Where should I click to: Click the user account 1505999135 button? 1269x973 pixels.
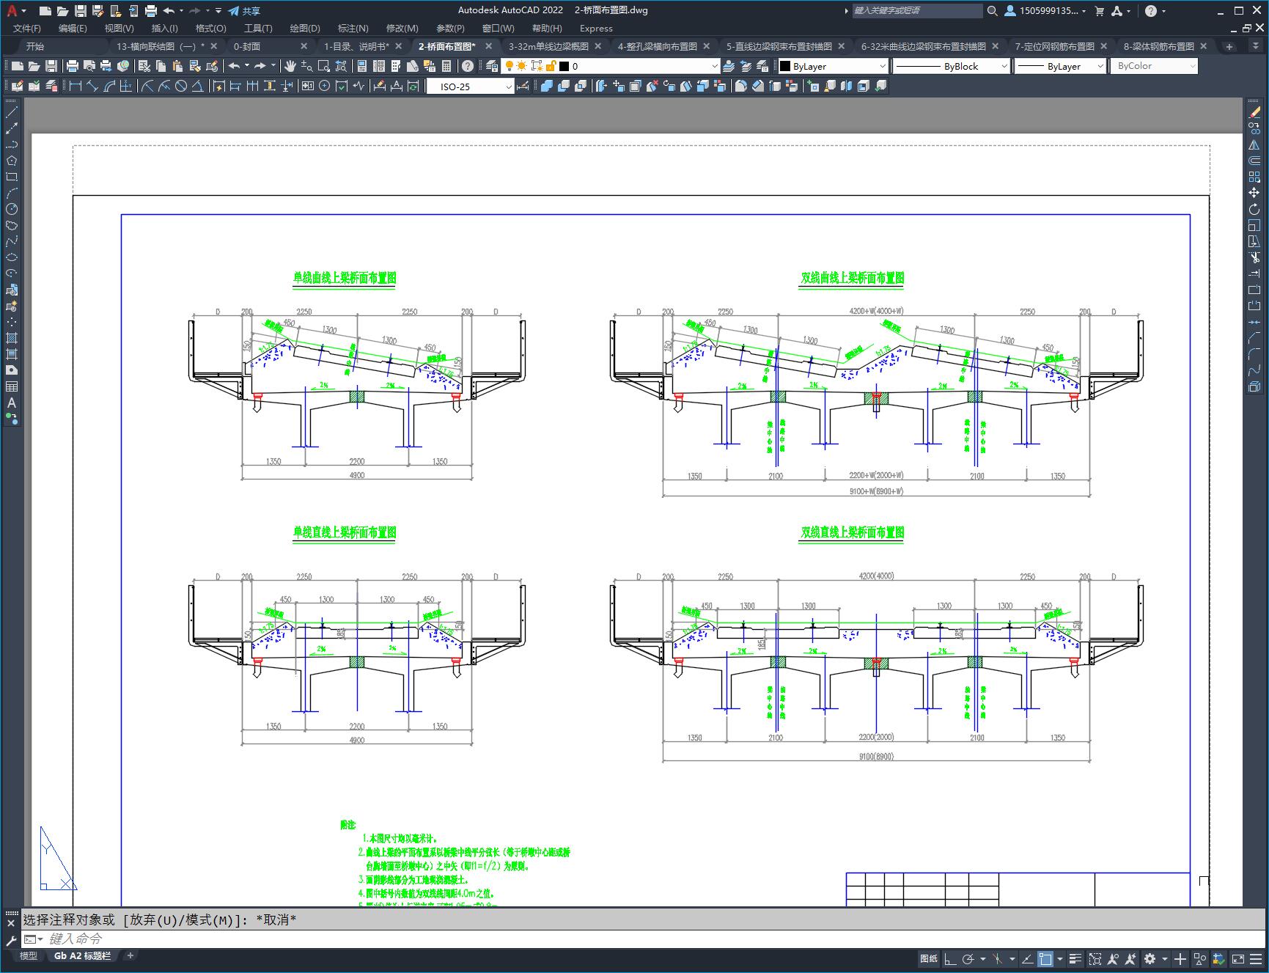click(x=1045, y=11)
